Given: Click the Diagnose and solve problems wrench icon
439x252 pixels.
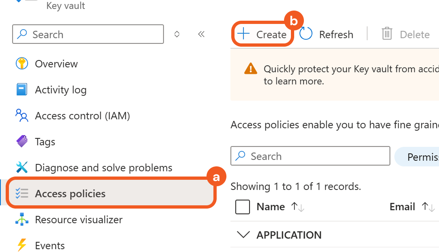Looking at the screenshot, I should 22,168.
